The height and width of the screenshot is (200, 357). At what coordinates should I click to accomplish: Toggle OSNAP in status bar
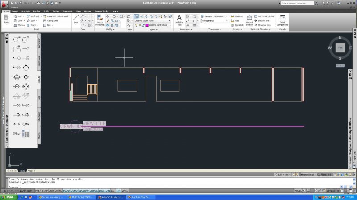tap(74, 191)
